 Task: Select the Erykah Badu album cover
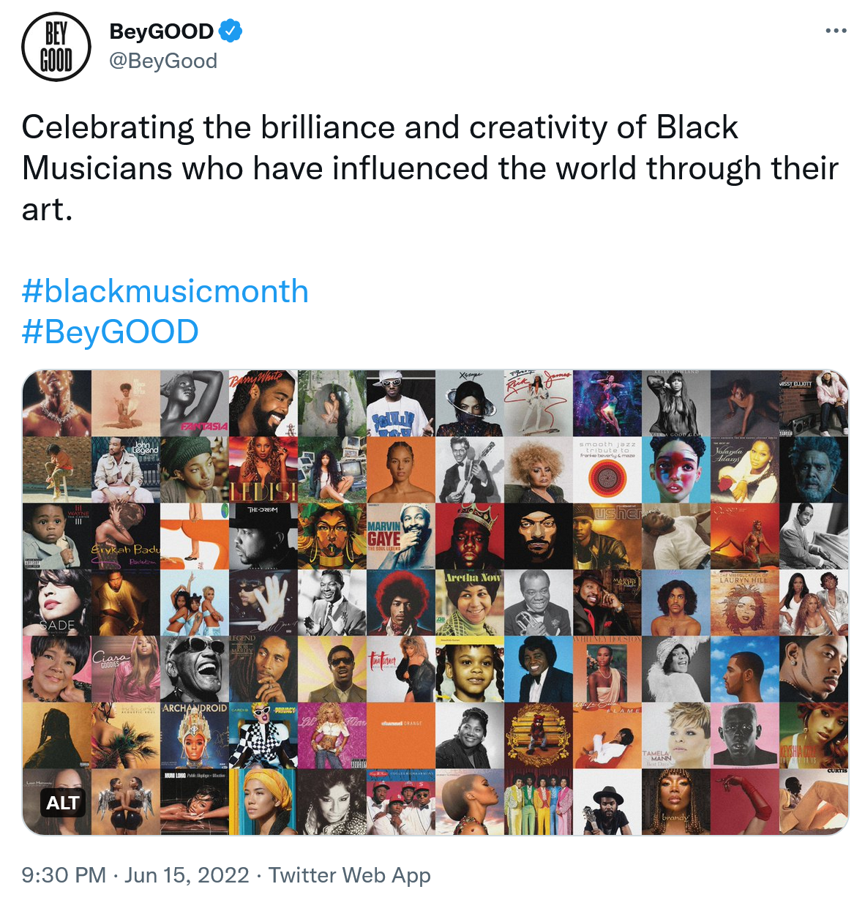[125, 536]
